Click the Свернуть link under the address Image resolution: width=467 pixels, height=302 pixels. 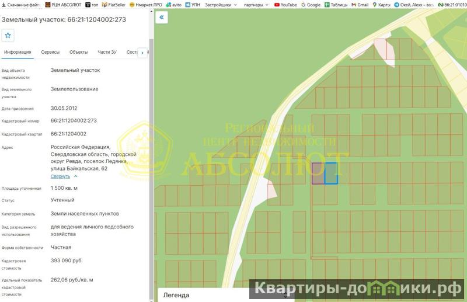click(60, 176)
